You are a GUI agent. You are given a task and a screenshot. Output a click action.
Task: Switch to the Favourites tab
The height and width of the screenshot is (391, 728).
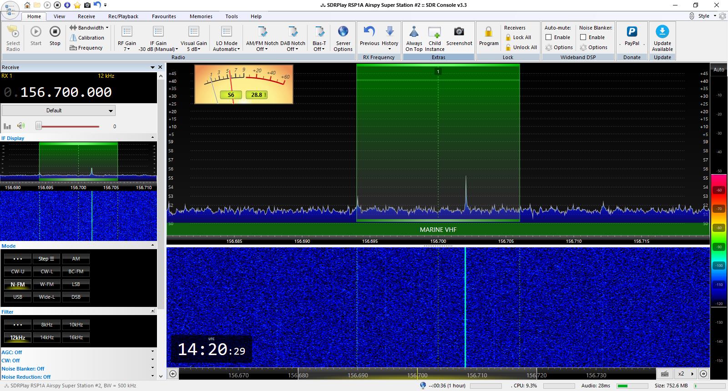pos(164,16)
